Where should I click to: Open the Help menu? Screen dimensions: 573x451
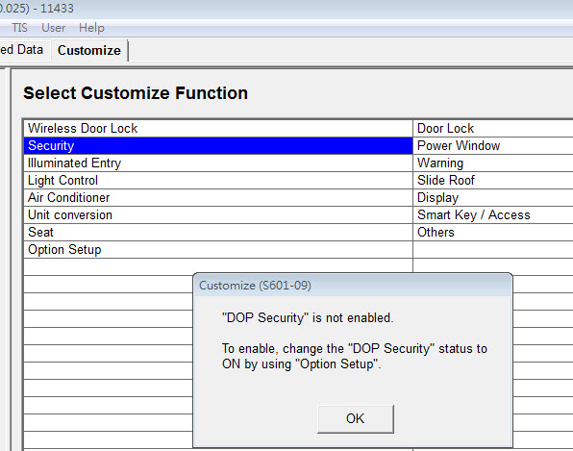click(91, 28)
